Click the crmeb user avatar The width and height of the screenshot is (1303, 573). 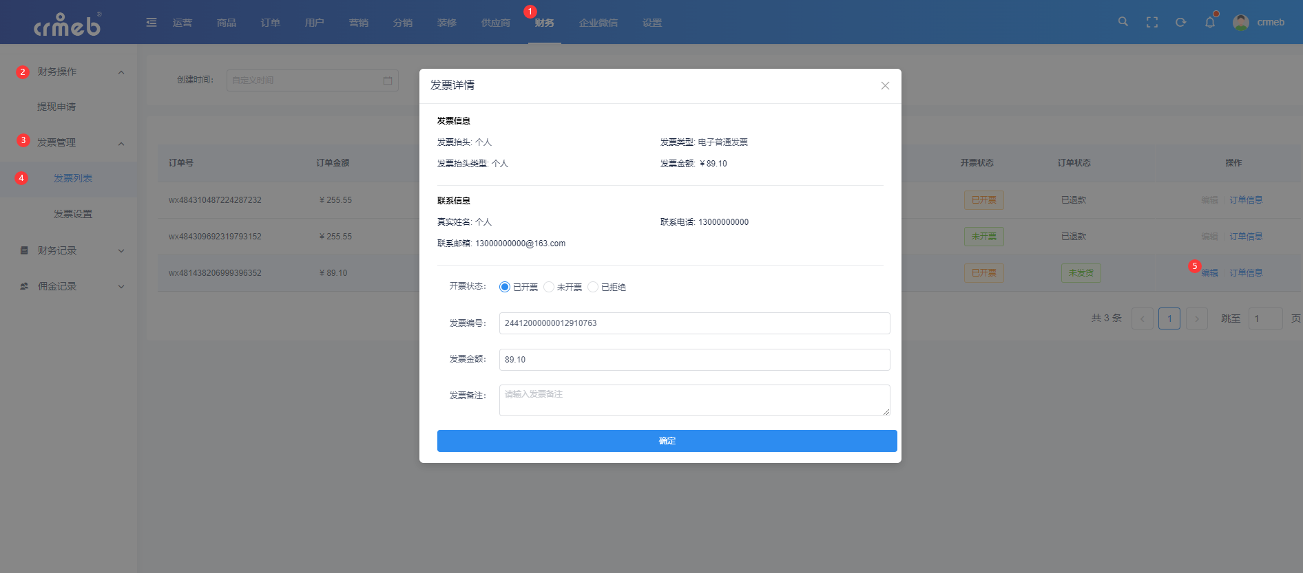tap(1241, 22)
